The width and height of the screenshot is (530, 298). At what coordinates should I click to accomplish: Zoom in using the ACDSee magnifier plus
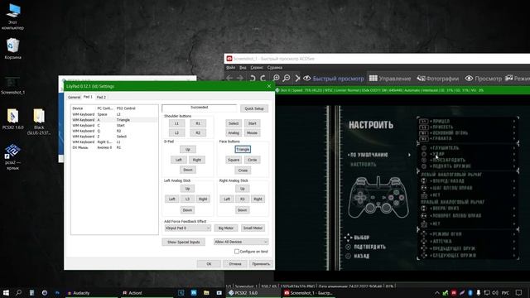[276, 78]
